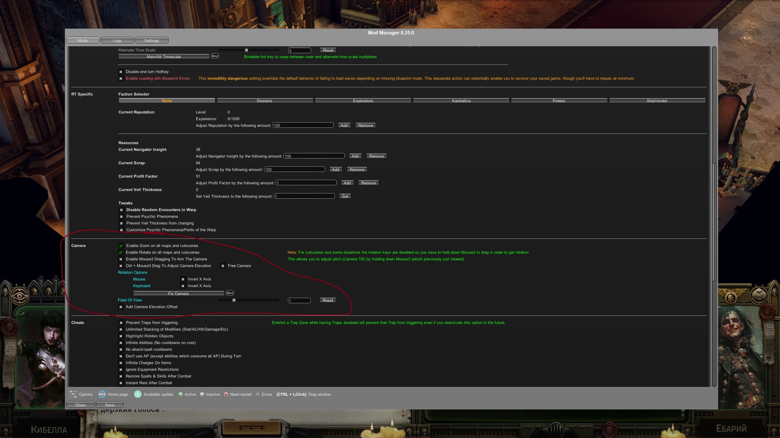The width and height of the screenshot is (780, 438).
Task: Click the Adjust Reputation amount input field
Action: [x=303, y=125]
